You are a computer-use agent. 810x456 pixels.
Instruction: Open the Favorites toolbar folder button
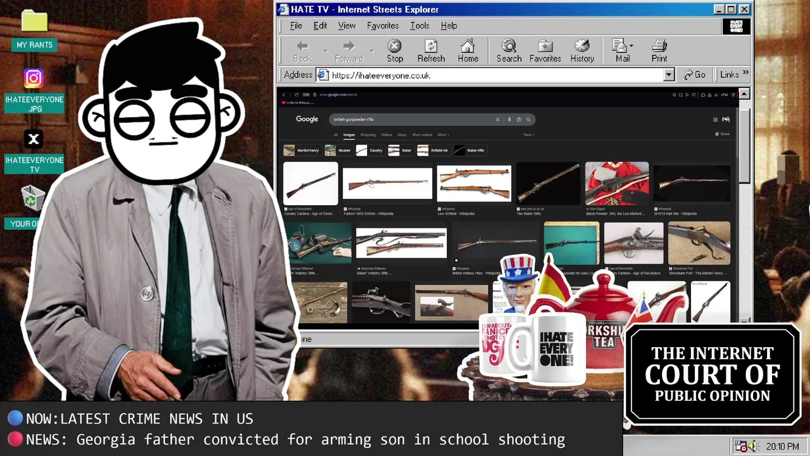(545, 51)
